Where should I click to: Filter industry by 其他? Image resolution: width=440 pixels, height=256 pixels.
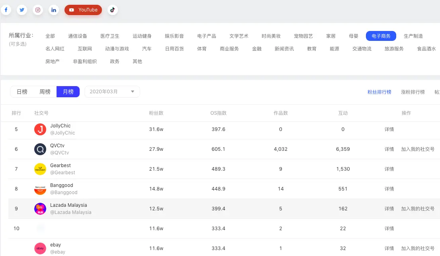click(x=137, y=61)
